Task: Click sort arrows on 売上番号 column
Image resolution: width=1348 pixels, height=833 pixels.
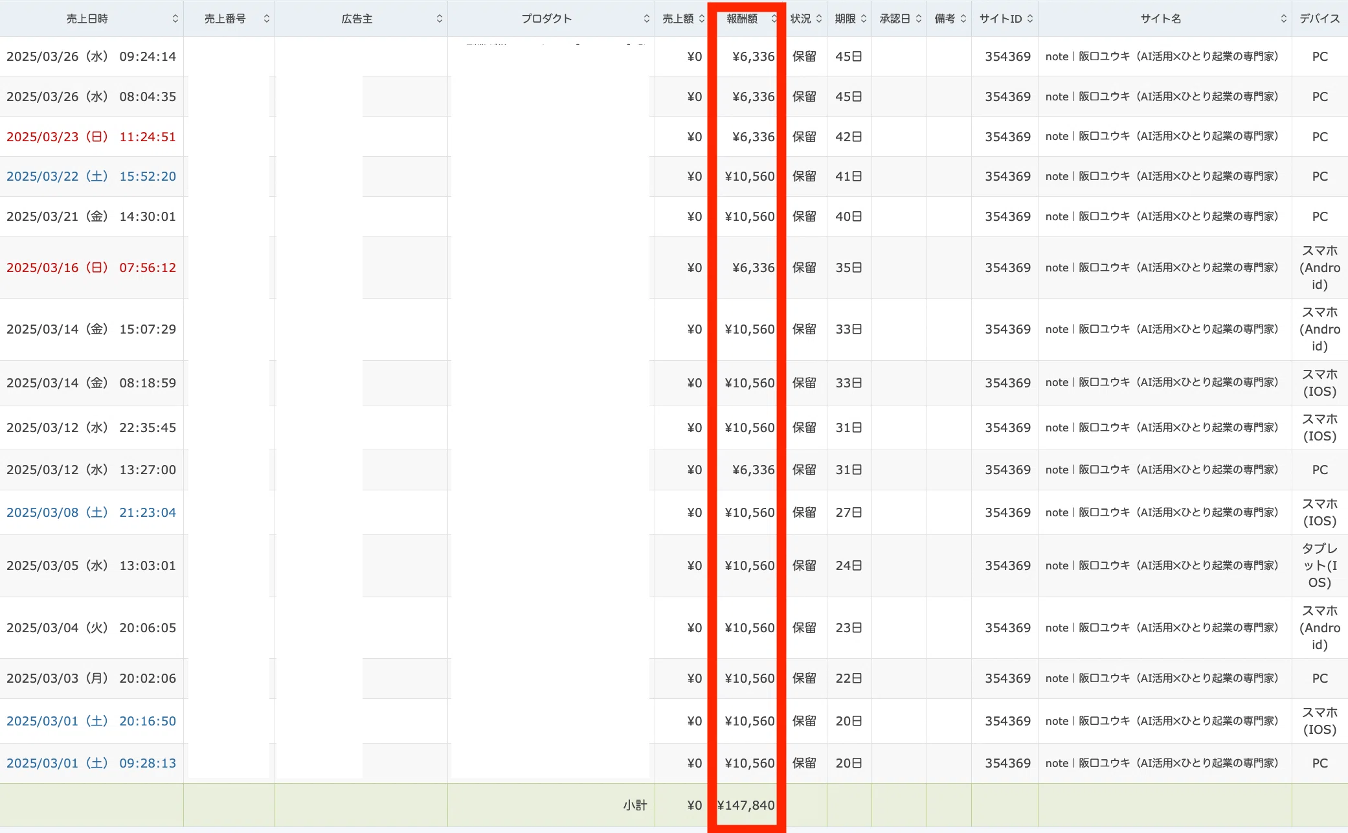Action: (x=266, y=19)
